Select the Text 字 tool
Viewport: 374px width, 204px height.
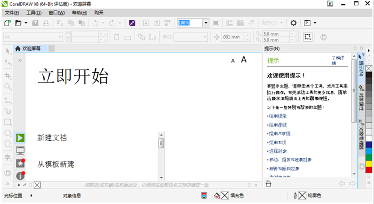click(7, 158)
